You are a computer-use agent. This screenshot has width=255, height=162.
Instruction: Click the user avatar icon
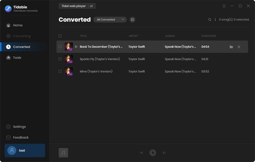pyautogui.click(x=12, y=151)
